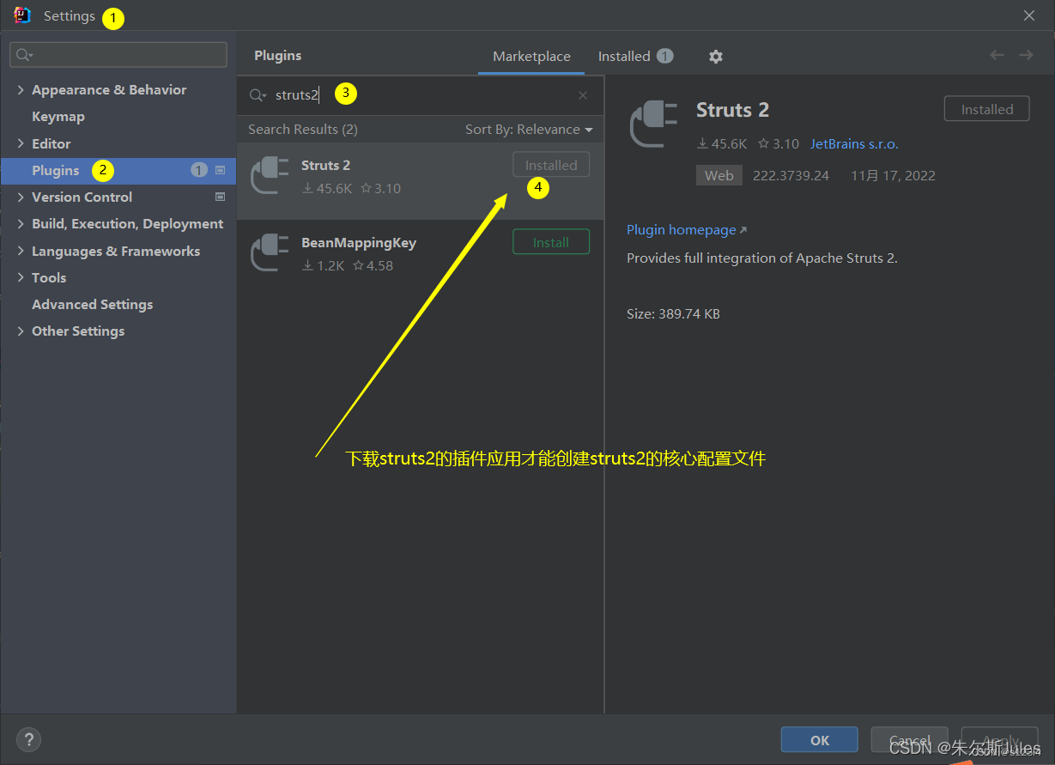Click BeanMappingKey's 4.58 rating
The height and width of the screenshot is (765, 1055).
[x=373, y=266]
